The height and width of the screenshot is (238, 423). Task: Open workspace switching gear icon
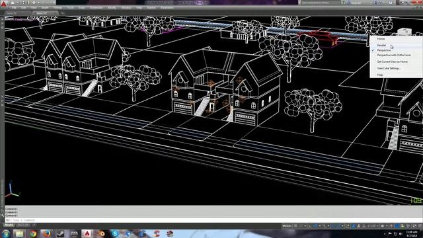point(382,226)
